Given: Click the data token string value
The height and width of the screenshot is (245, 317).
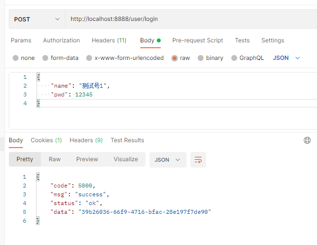Looking at the screenshot, I should (145, 212).
